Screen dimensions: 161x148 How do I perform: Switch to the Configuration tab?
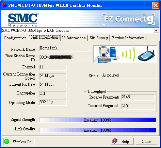[x=15, y=38]
